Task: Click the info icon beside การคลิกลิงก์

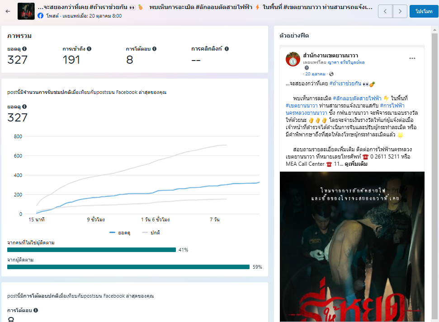Action: click(227, 49)
